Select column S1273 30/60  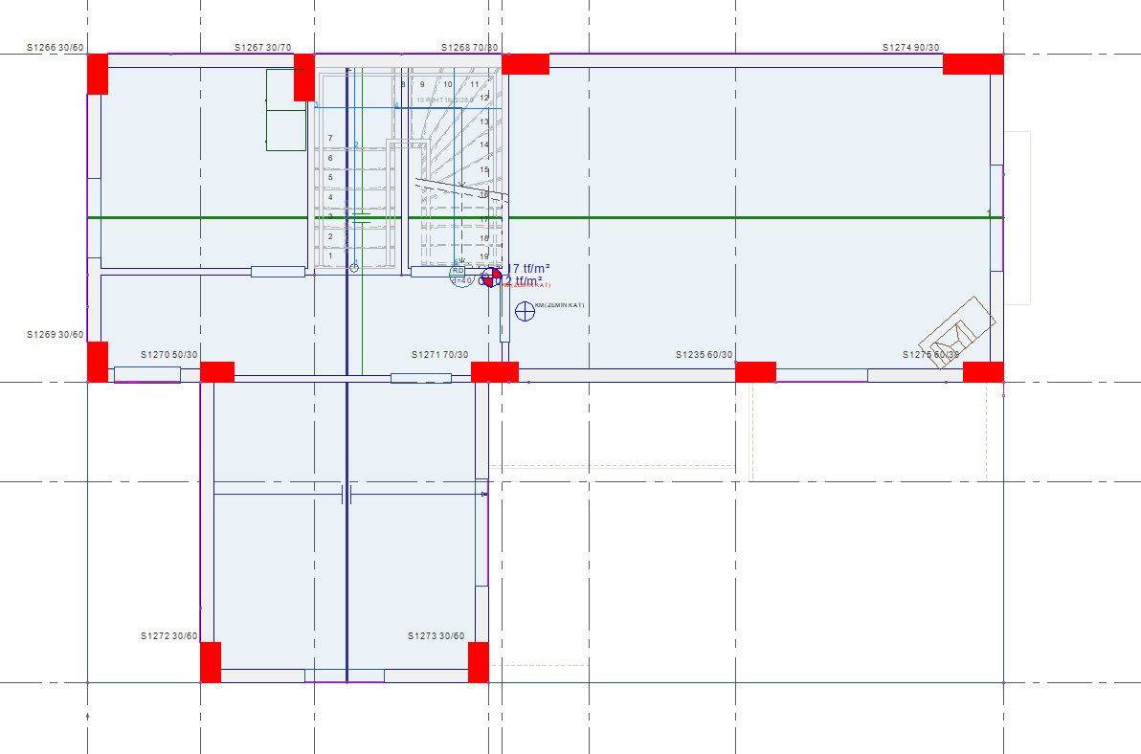pyautogui.click(x=479, y=662)
